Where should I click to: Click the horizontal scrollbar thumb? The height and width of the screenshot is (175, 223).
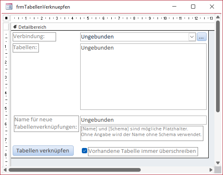pyautogui.click(x=74, y=170)
